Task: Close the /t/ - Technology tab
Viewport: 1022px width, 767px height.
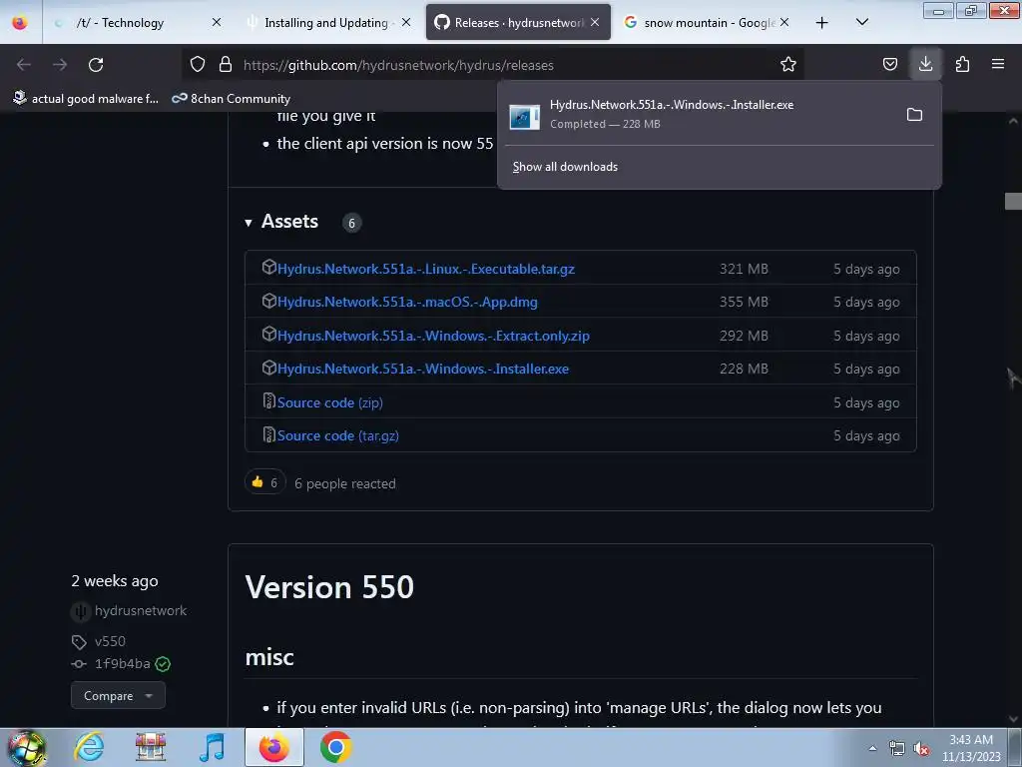Action: coord(217,22)
